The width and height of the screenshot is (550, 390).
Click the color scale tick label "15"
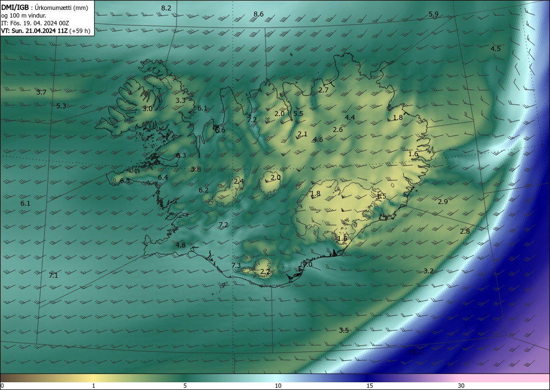370,386
